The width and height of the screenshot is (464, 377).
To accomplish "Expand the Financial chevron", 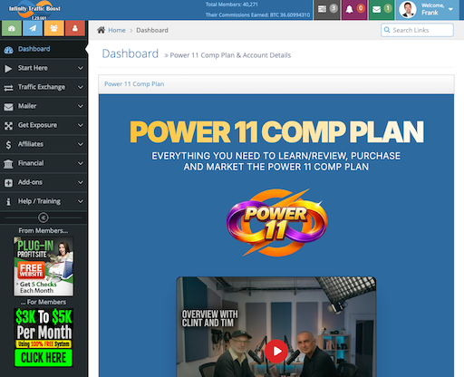I will coord(81,163).
